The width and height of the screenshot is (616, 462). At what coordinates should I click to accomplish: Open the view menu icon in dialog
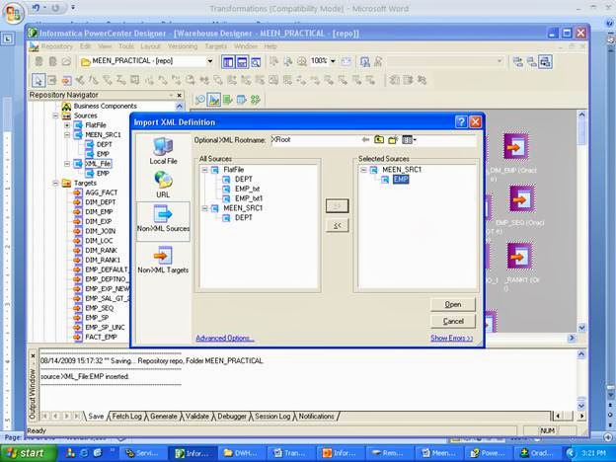coord(409,140)
